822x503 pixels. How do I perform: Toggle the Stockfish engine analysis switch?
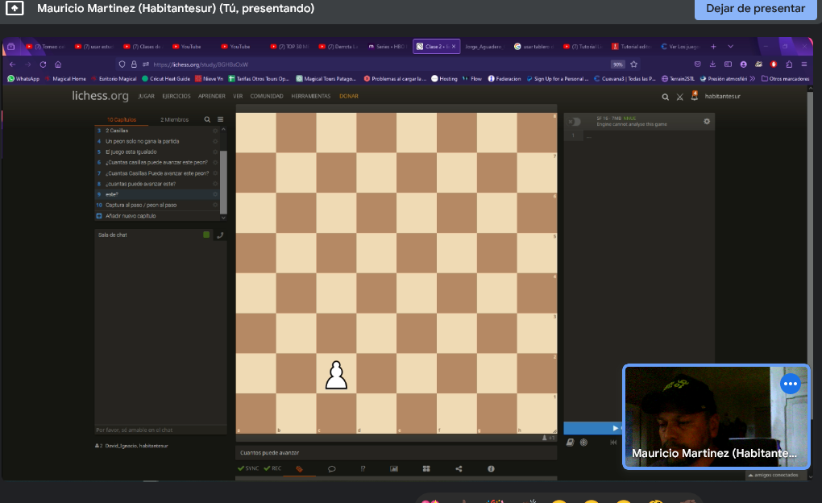(x=575, y=122)
